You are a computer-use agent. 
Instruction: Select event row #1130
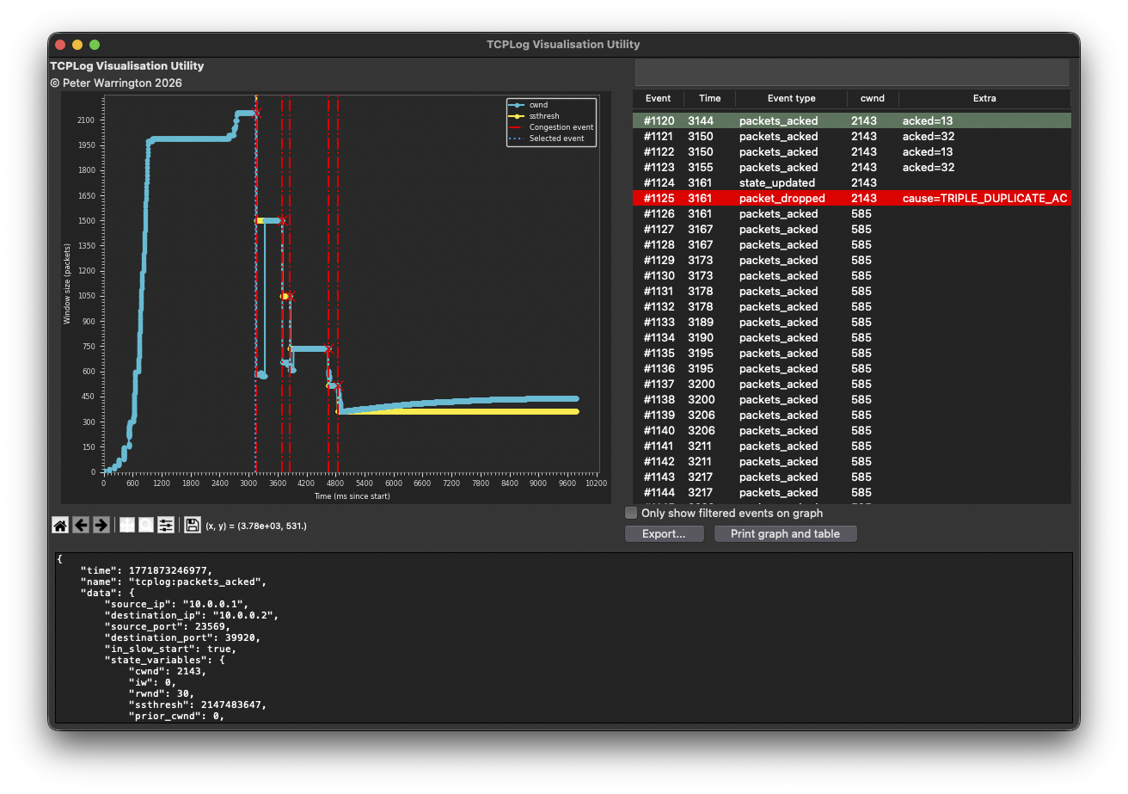pyautogui.click(x=852, y=276)
